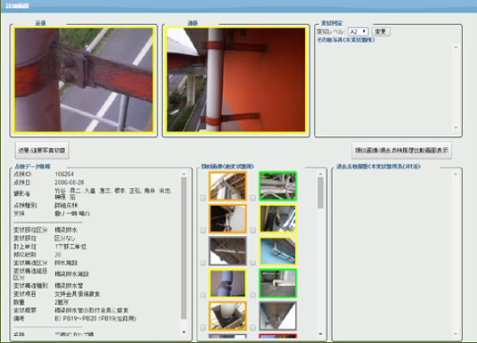The height and width of the screenshot is (343, 477).
Task: Tick checkbox beside the green-framed concrete pipe thumbnail
Action: click(x=253, y=295)
